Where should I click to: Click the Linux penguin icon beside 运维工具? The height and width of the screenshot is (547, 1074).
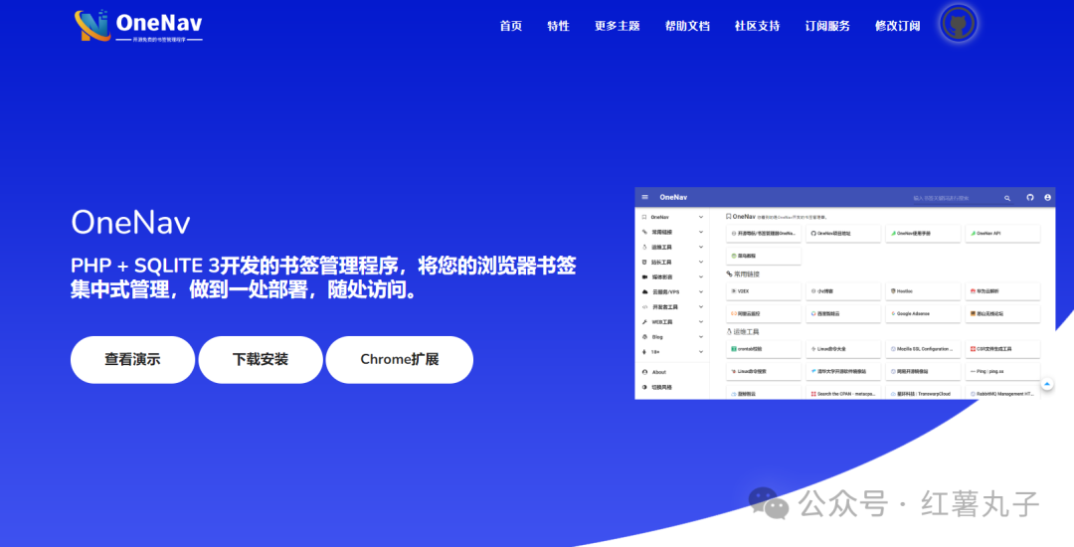click(643, 247)
